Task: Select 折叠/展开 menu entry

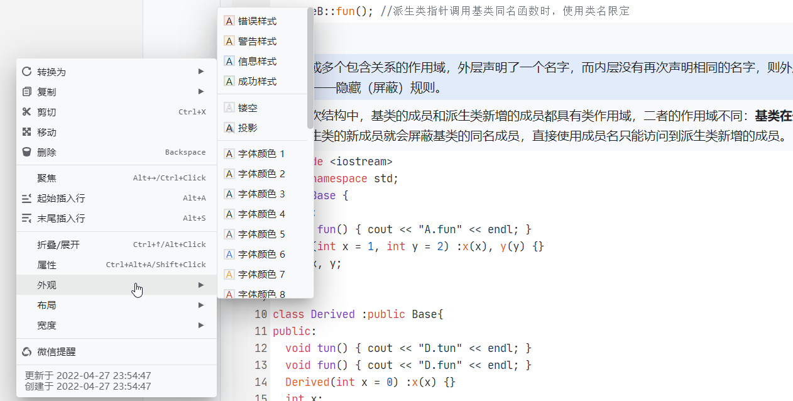Action: coord(116,244)
